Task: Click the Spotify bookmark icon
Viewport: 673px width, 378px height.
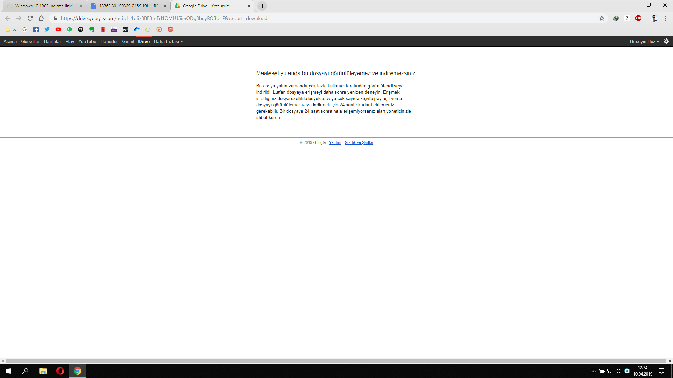Action: click(x=81, y=29)
